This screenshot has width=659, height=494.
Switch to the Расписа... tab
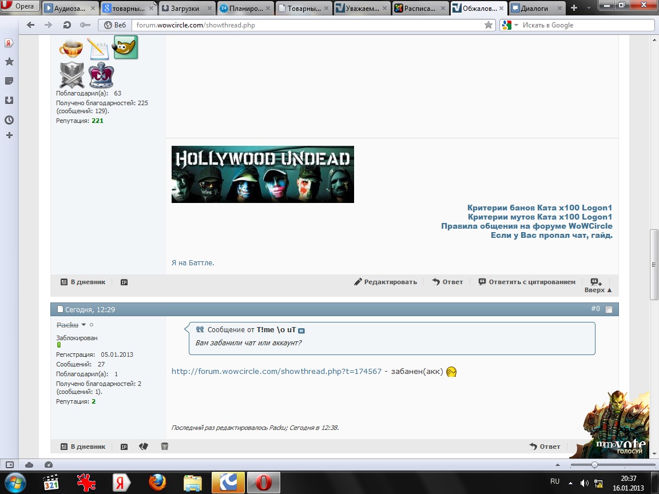click(420, 8)
